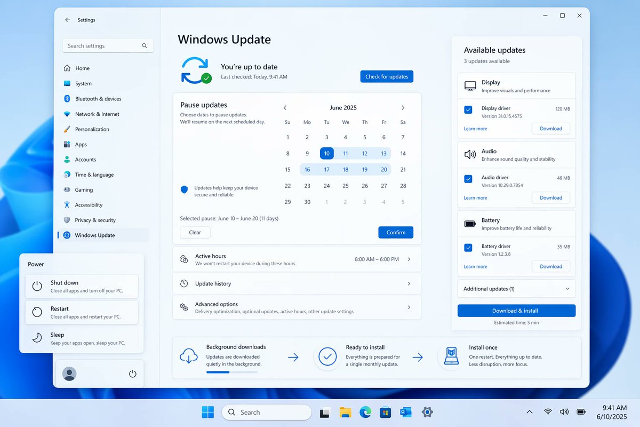This screenshot has height=427, width=640.
Task: Click the Apps icon in sidebar
Action: [67, 145]
